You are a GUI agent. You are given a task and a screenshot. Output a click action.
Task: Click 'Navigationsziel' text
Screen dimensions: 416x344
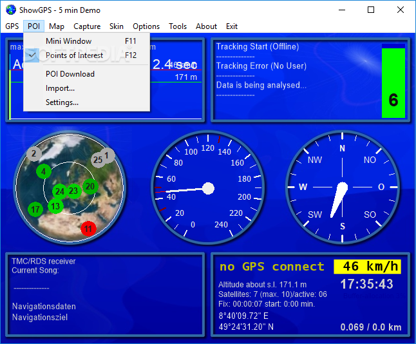click(40, 317)
